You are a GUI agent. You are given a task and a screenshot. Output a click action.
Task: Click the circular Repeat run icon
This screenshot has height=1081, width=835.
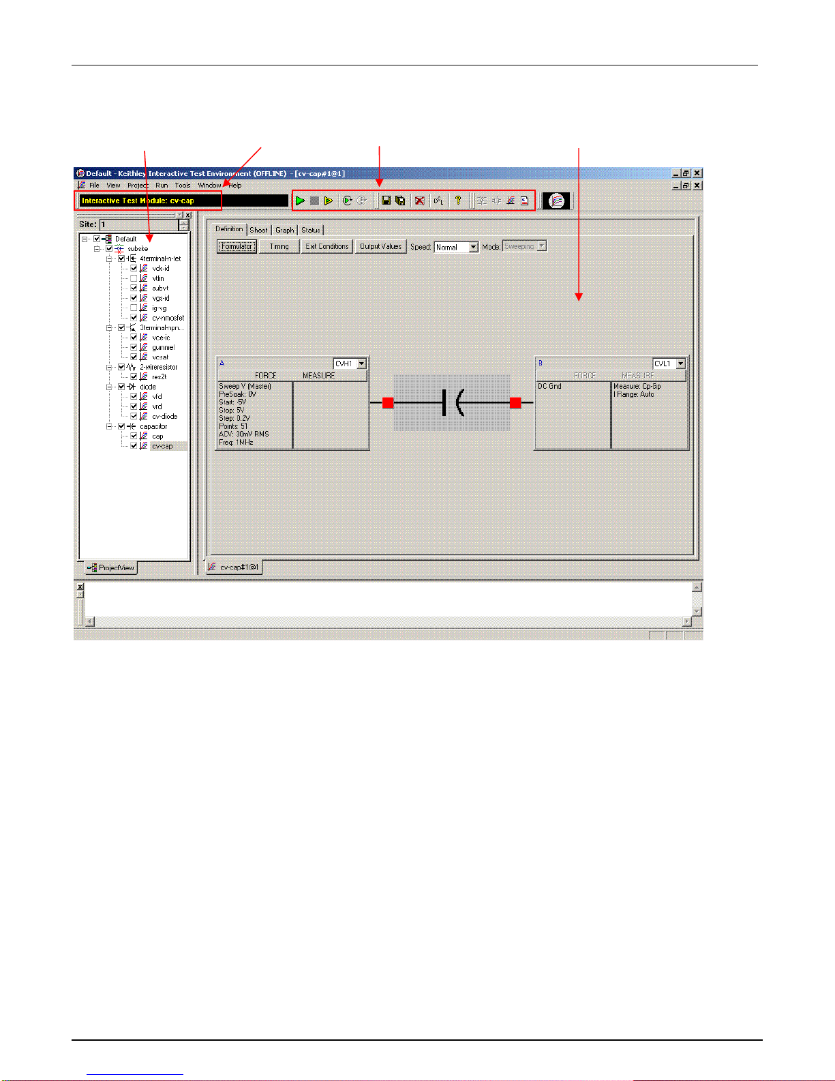pyautogui.click(x=347, y=201)
